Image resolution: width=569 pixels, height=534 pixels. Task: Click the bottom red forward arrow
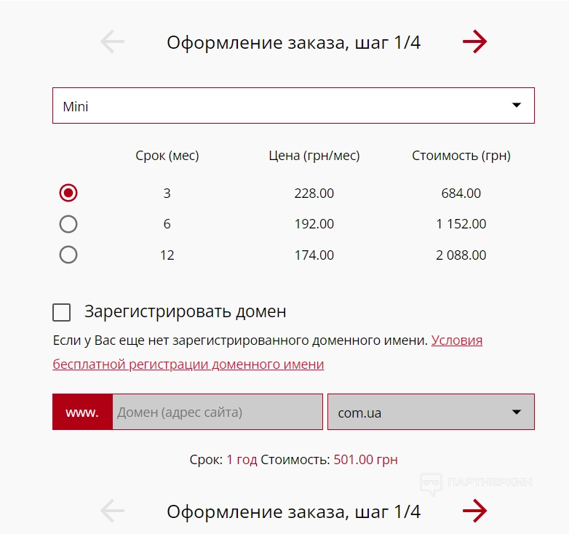474,511
